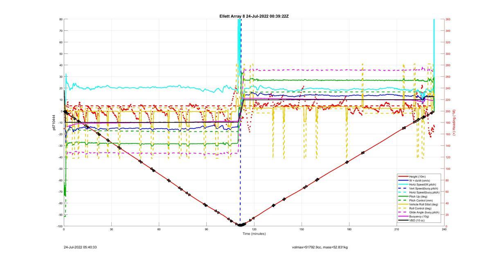Image resolution: width=491 pixels, height=254 pixels.
Task: Click x-axis tick label '150'
Action: 302,229
